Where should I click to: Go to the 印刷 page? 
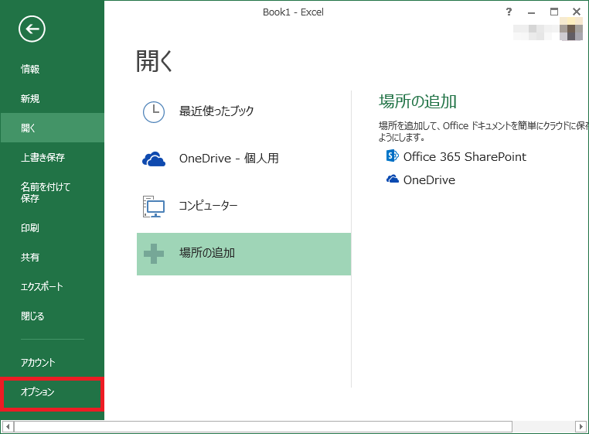coord(30,228)
